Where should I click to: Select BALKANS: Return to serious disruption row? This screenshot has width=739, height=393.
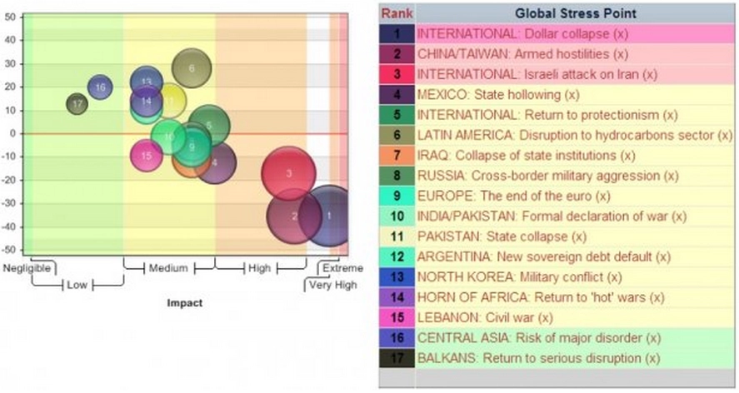[575, 358]
